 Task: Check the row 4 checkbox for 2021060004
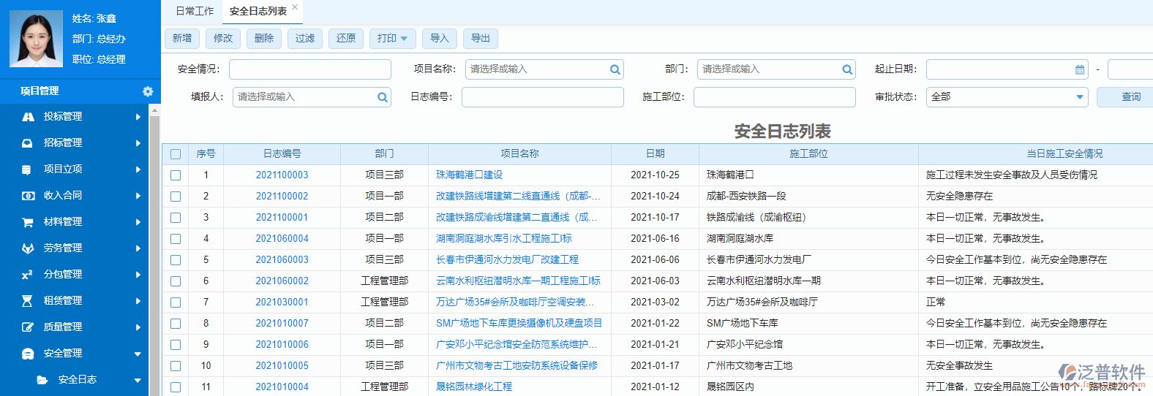176,239
